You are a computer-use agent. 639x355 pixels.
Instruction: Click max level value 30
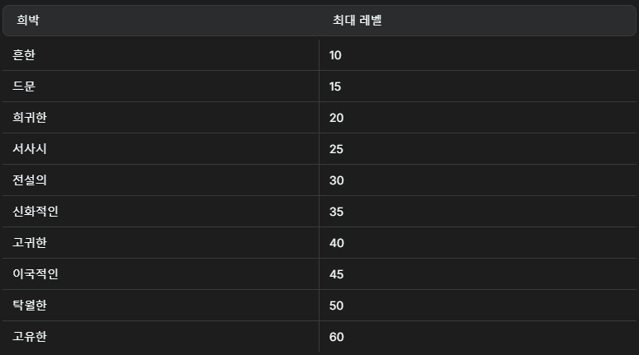(337, 180)
